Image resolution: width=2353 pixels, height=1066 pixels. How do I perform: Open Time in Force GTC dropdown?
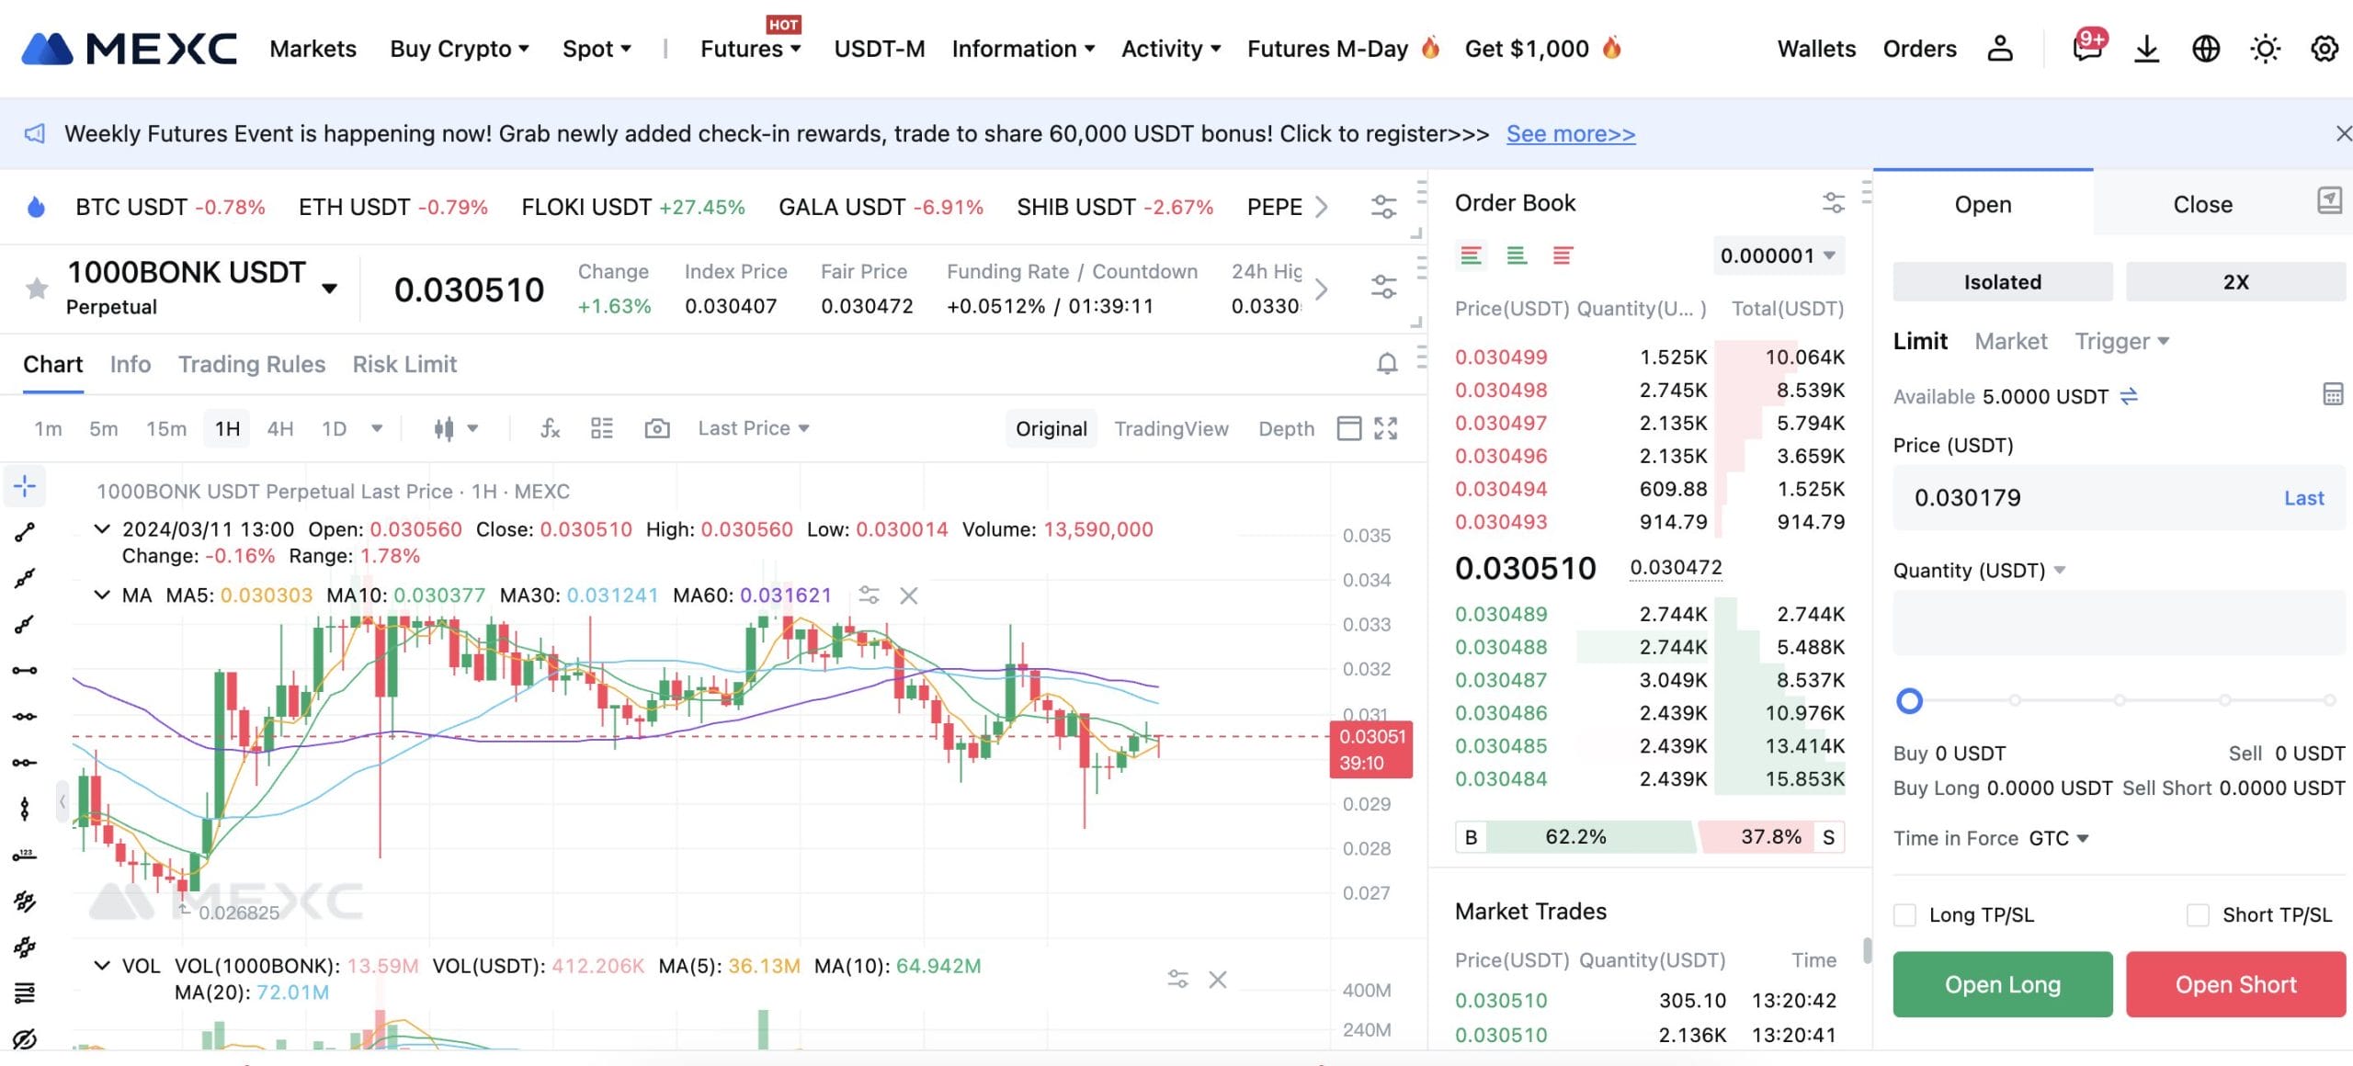[2059, 838]
